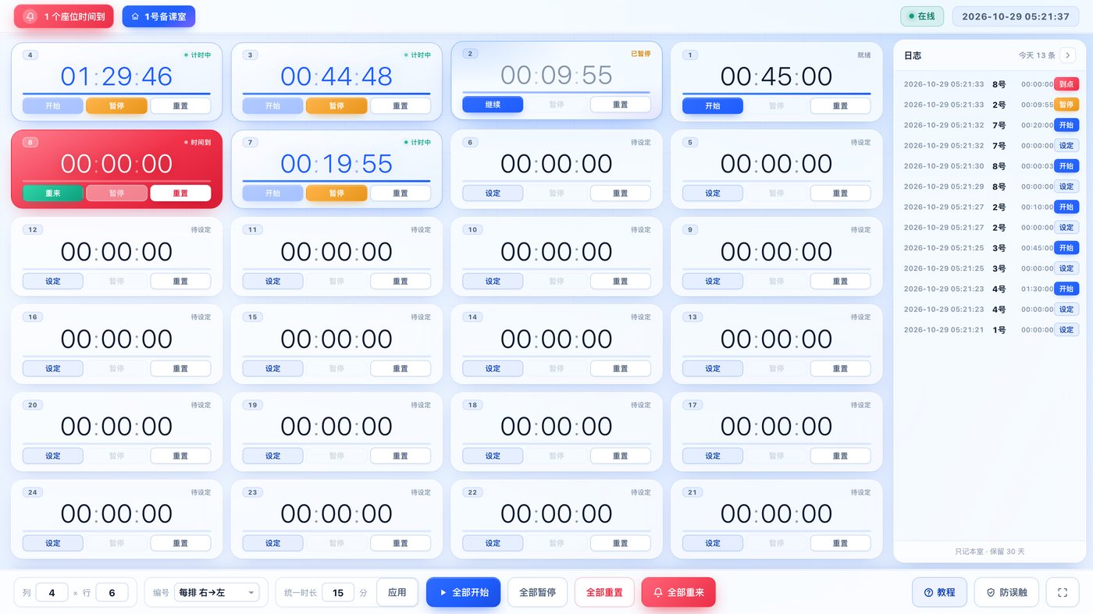Click the seat 1 time display 00:45:00
Image resolution: width=1093 pixels, height=614 pixels.
(776, 76)
